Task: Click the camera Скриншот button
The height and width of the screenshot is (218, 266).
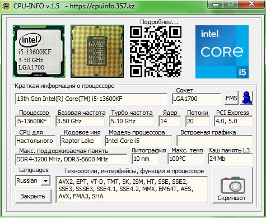Action: point(232,185)
